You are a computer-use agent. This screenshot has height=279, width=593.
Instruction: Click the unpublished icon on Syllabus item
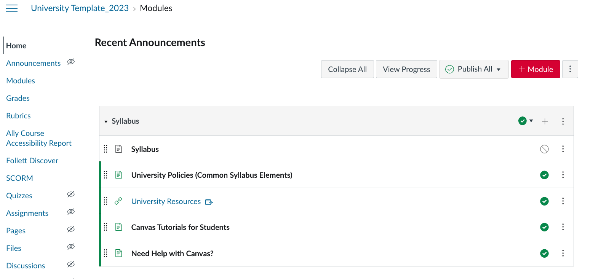tap(544, 149)
